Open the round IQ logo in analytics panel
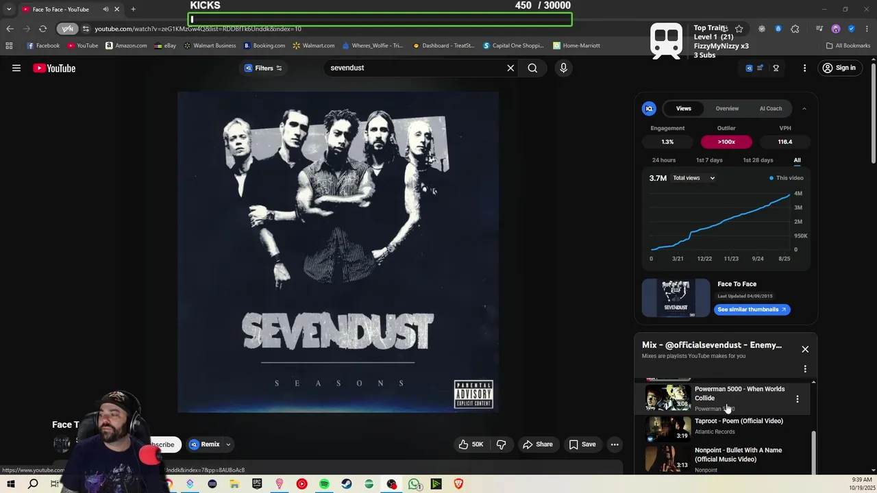The image size is (877, 493). pyautogui.click(x=649, y=108)
